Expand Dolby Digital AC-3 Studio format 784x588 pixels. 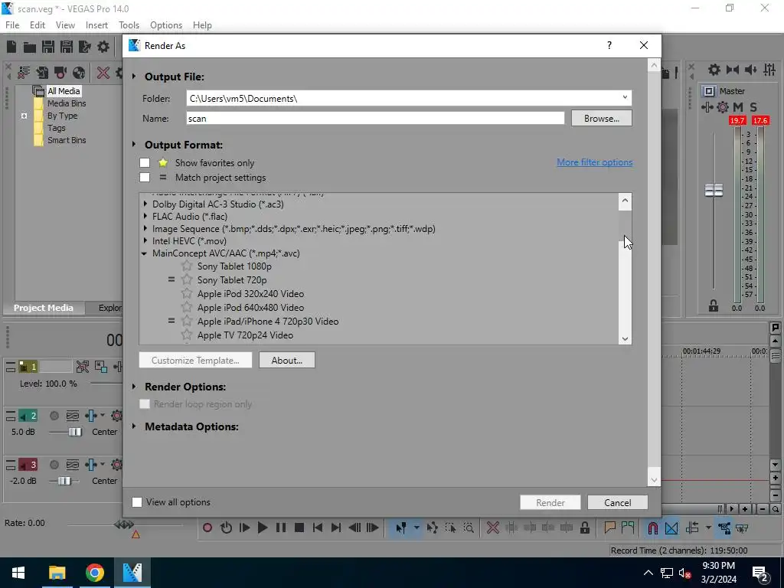[x=145, y=204]
